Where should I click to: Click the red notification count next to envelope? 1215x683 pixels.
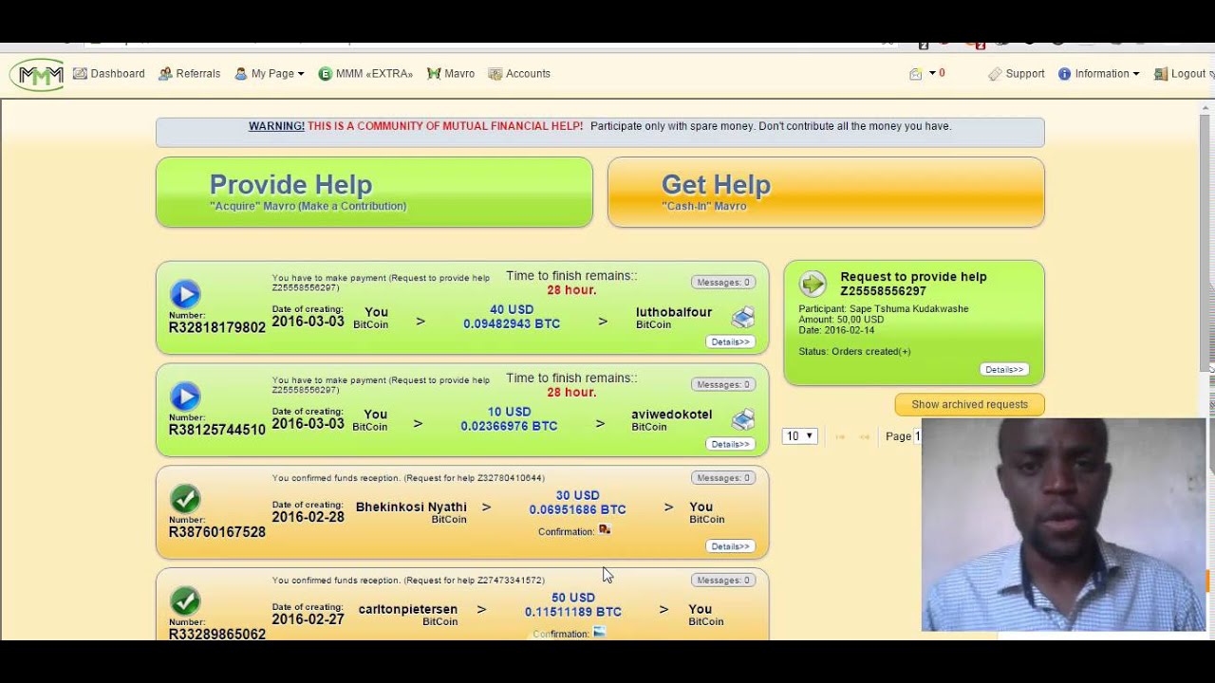(942, 74)
